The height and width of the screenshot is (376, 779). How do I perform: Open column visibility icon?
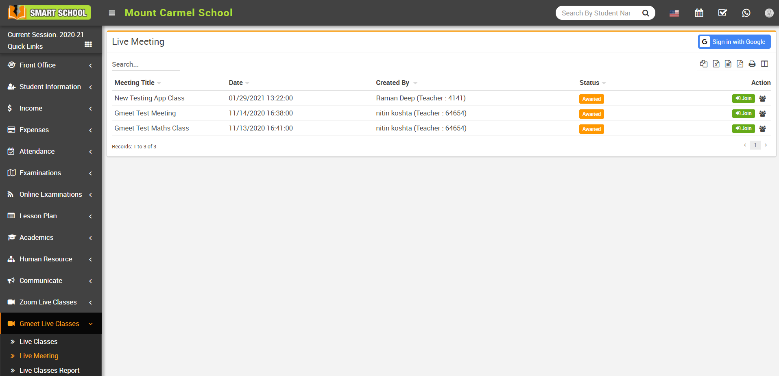[x=765, y=64]
